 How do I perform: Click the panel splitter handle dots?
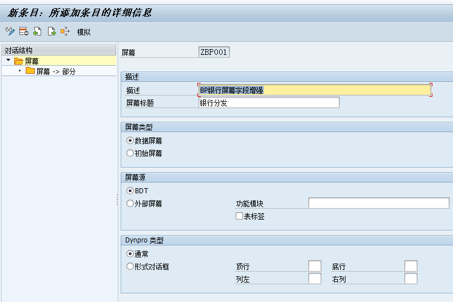tap(117, 200)
